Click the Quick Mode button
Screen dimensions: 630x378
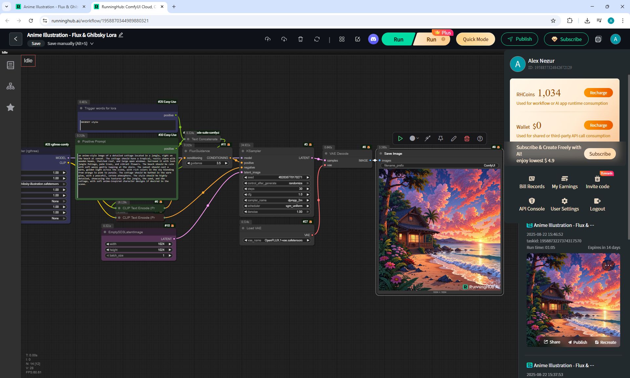click(475, 39)
